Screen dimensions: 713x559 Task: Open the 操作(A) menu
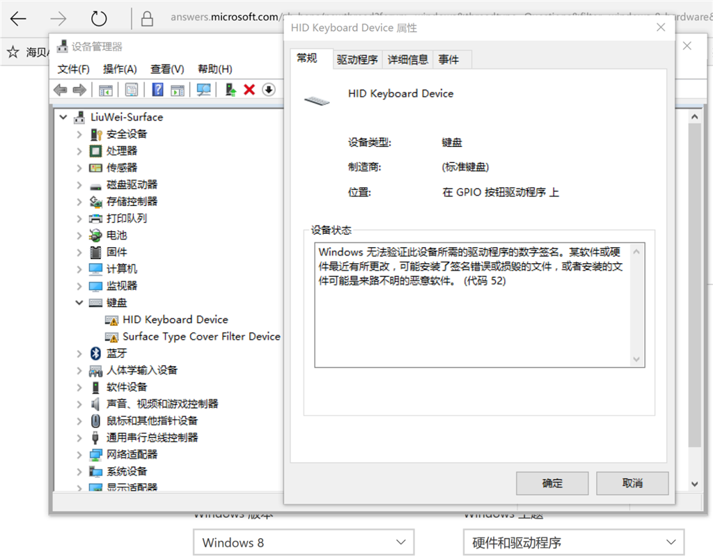point(120,69)
